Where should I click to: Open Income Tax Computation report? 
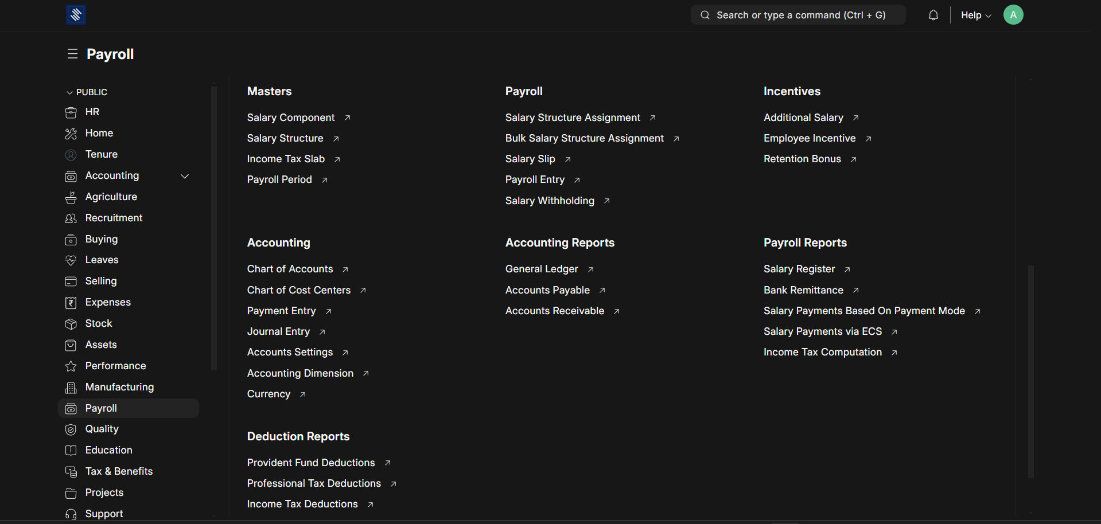coord(822,352)
